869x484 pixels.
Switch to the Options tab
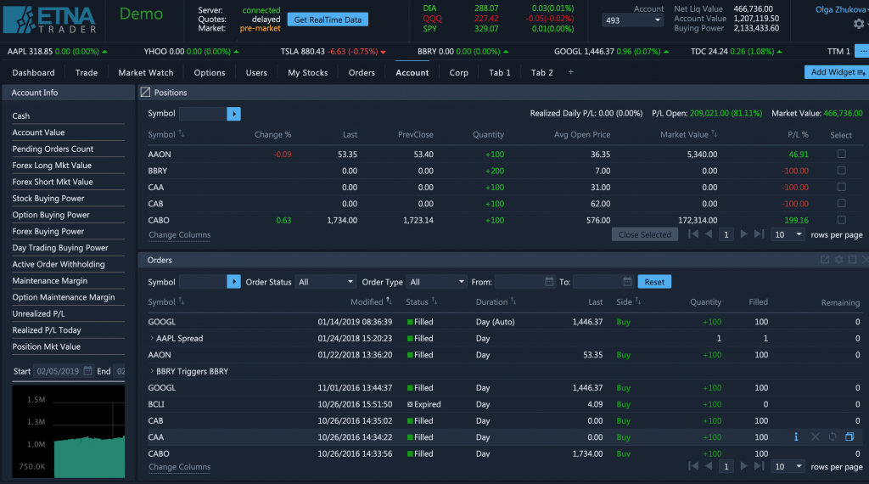(210, 73)
